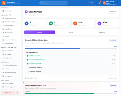Open Case Management

click(9, 87)
